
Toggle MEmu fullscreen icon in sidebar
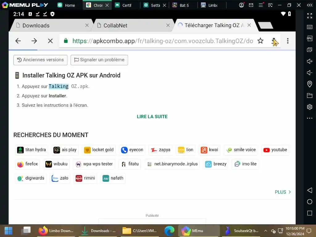(310, 15)
